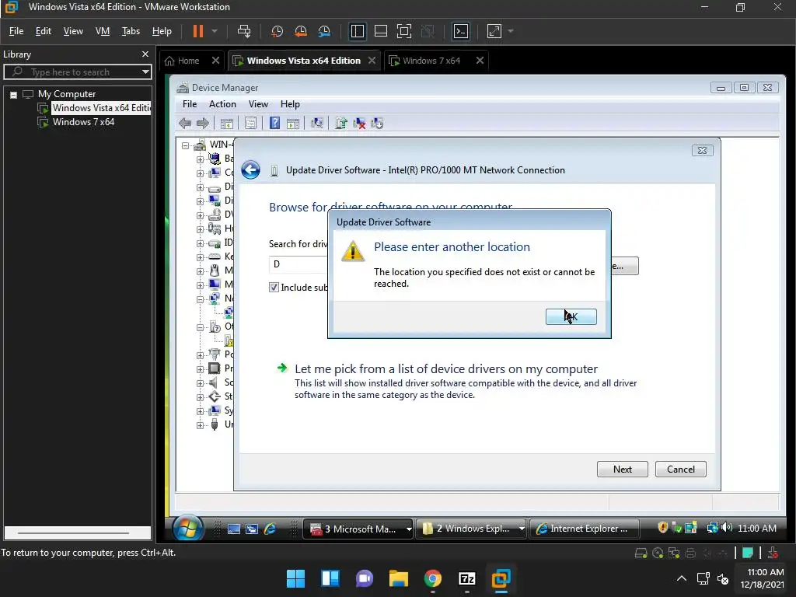Screen dimensions: 796x597
Task: Take a snapshot of this virtual machine
Action: 278,31
